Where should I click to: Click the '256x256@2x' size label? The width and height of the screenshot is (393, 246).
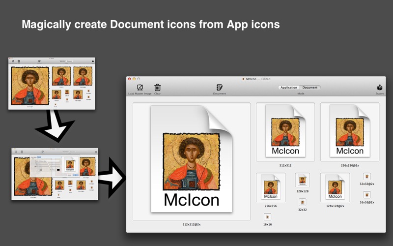point(350,165)
